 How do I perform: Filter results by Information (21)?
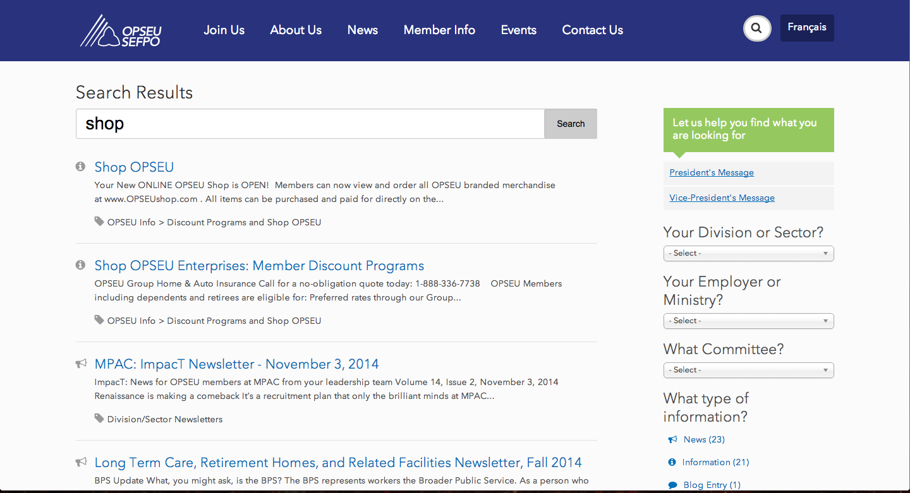(715, 462)
